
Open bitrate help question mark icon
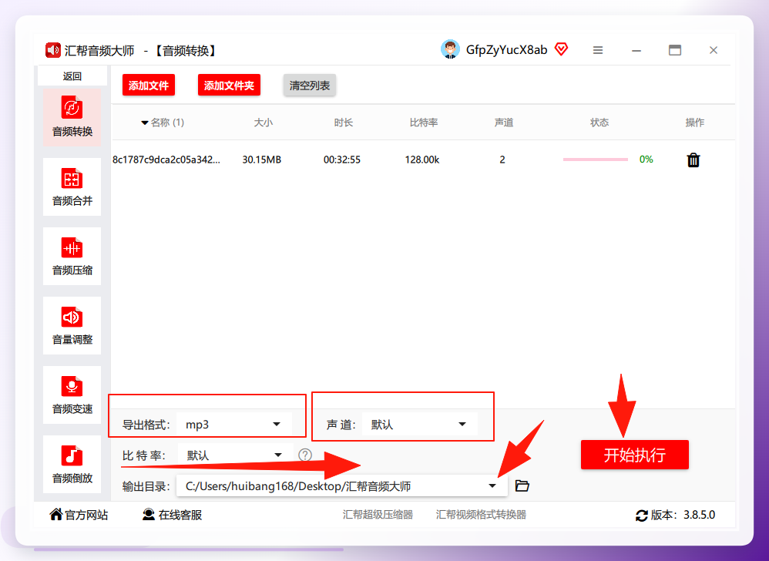click(x=305, y=455)
